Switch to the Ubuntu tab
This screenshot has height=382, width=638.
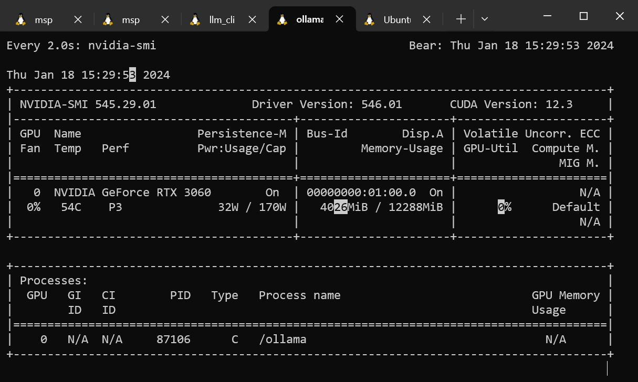pos(396,20)
